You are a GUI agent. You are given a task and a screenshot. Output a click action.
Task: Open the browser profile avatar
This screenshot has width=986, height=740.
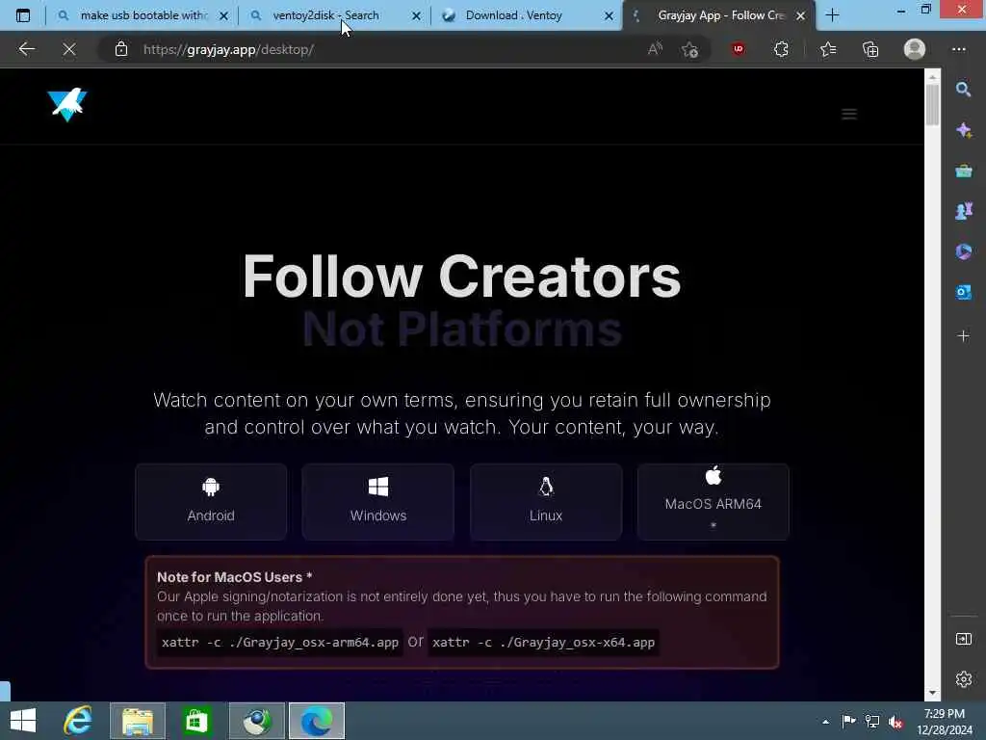915,49
